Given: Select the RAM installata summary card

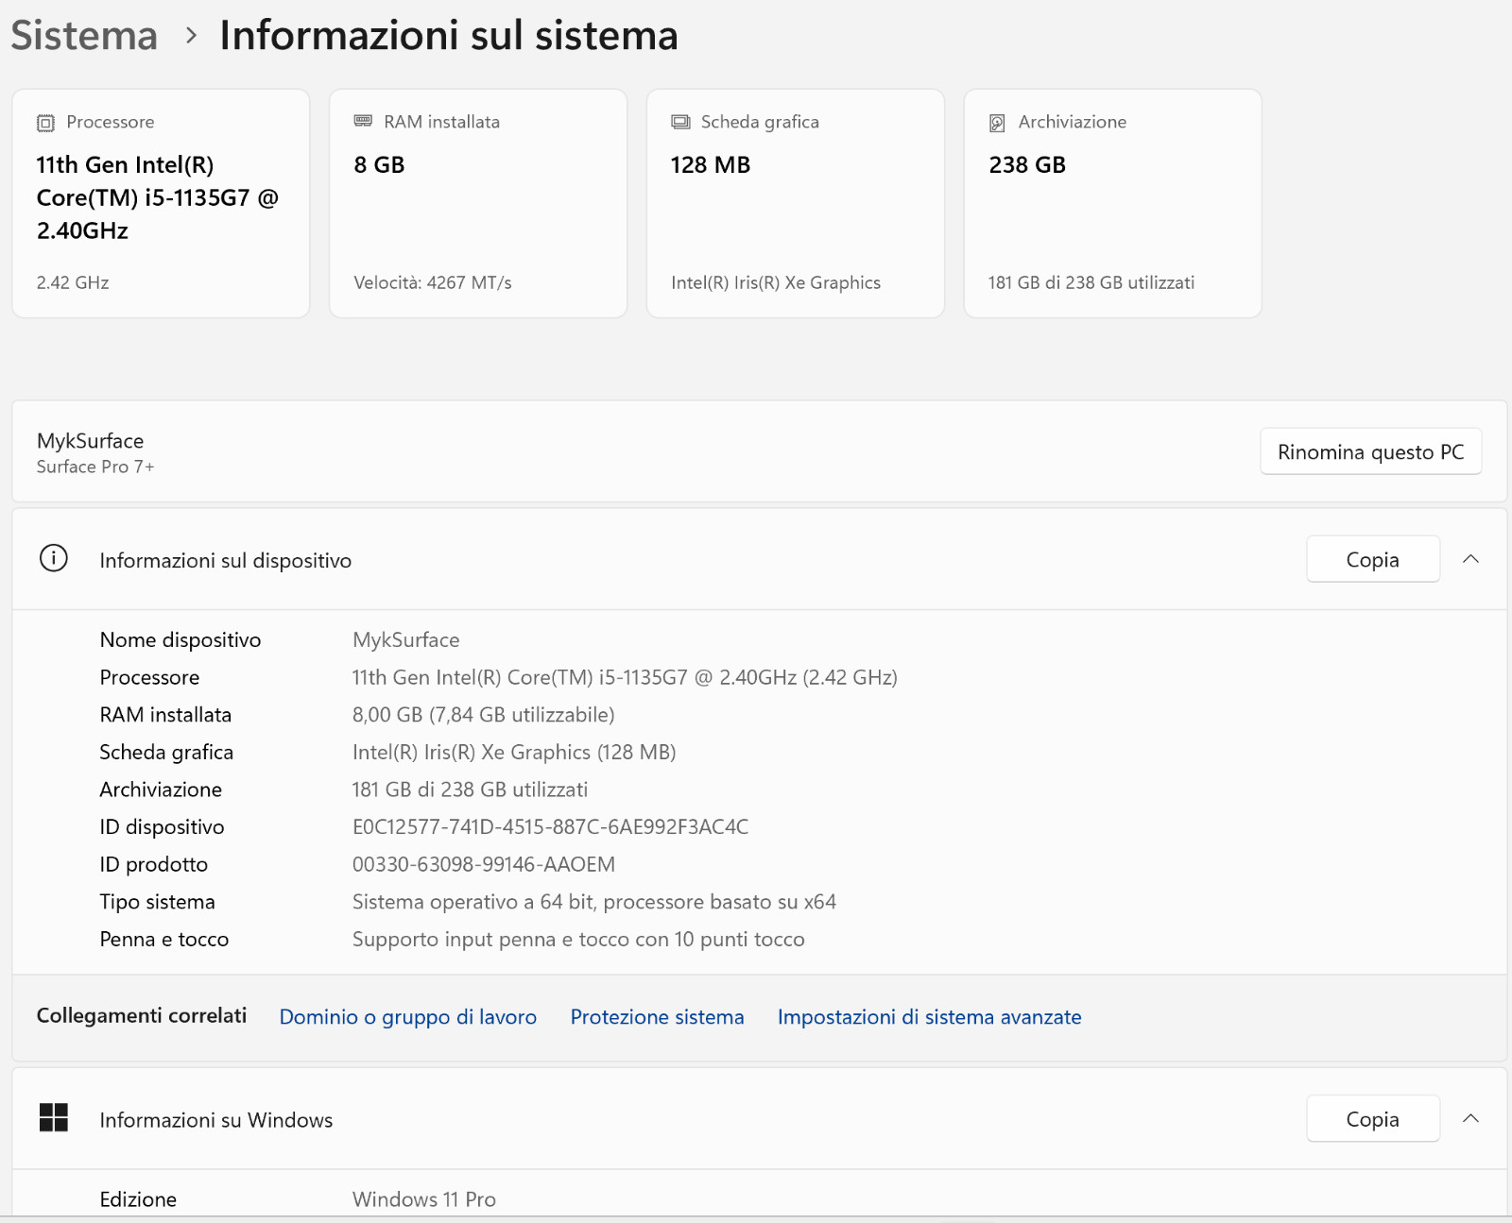Looking at the screenshot, I should pyautogui.click(x=478, y=203).
